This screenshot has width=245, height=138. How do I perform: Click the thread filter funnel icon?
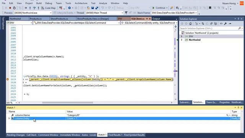tap(126, 13)
